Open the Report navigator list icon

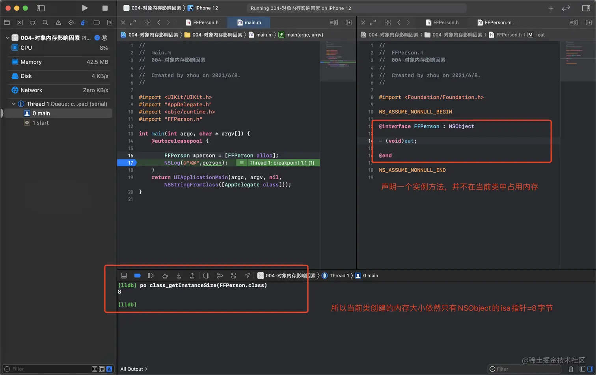click(x=110, y=22)
